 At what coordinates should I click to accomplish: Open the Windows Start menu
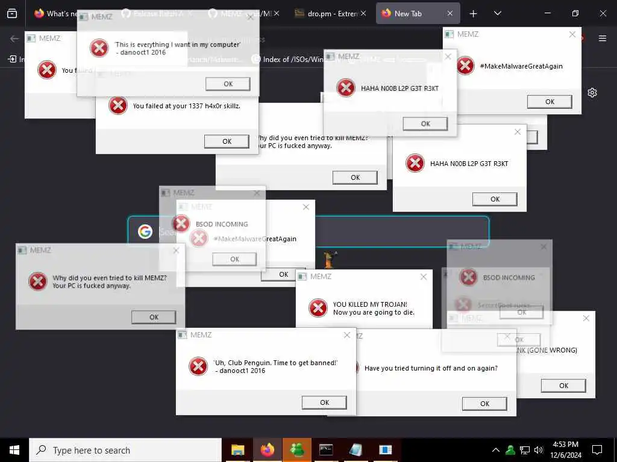coord(14,450)
